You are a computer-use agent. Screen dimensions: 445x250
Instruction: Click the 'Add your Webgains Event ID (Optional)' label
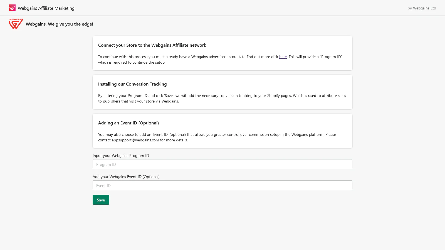tap(126, 177)
